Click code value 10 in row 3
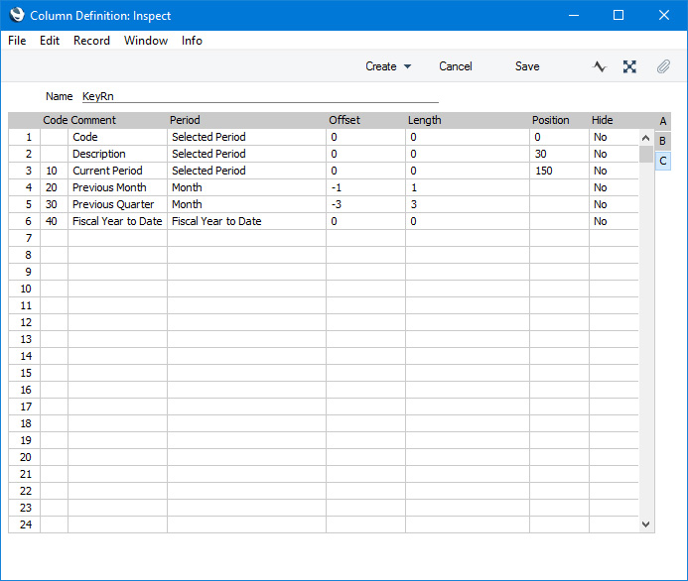This screenshot has height=581, width=688. click(54, 171)
